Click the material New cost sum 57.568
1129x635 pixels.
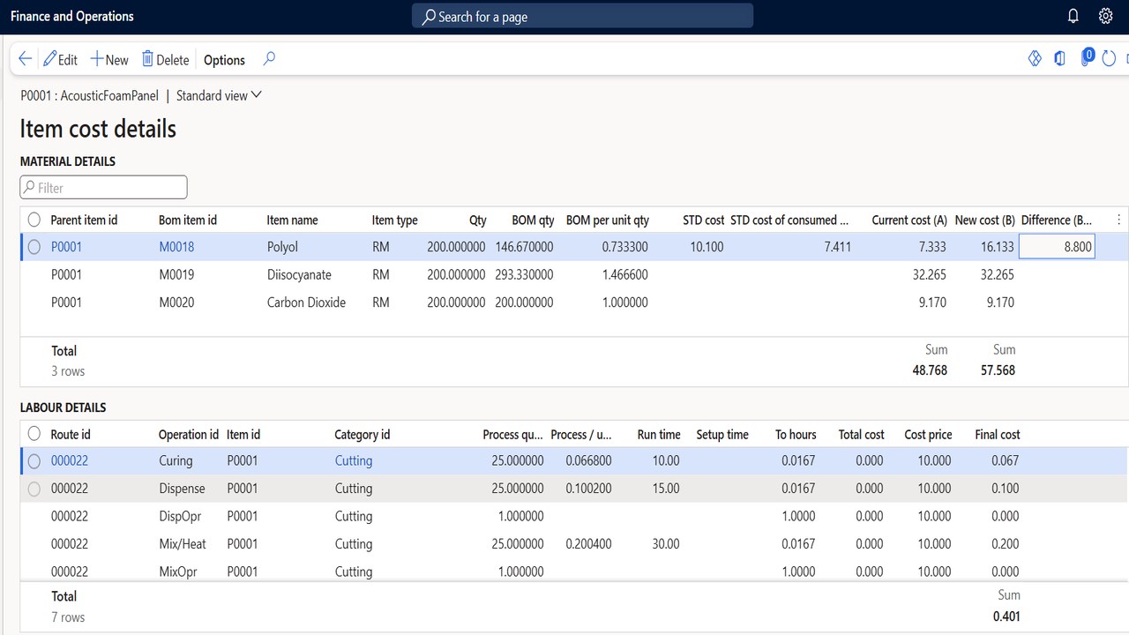point(998,370)
